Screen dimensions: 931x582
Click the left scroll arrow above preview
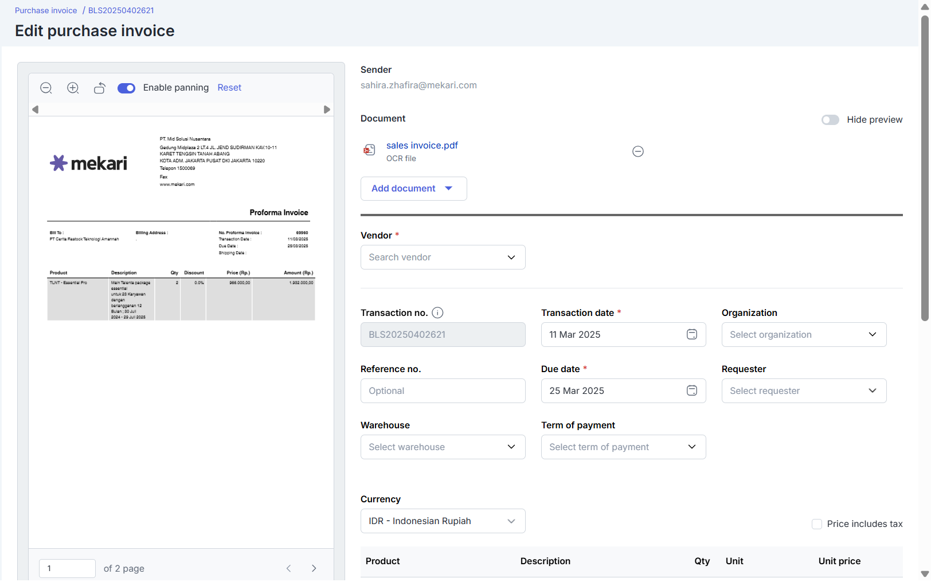[36, 110]
